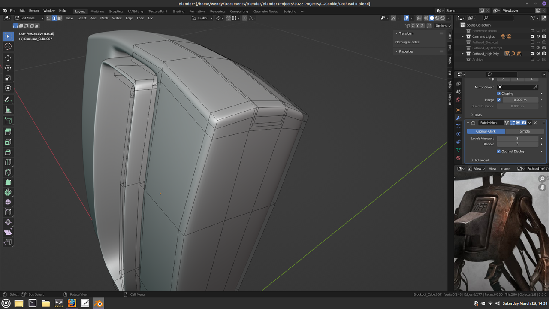This screenshot has width=549, height=309.
Task: Activate the Annotate pencil tool
Action: [8, 99]
